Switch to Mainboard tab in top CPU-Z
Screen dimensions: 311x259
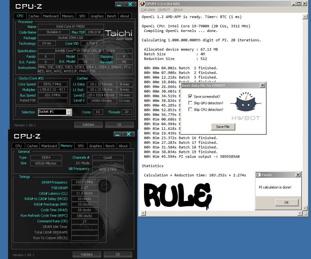[51, 16]
